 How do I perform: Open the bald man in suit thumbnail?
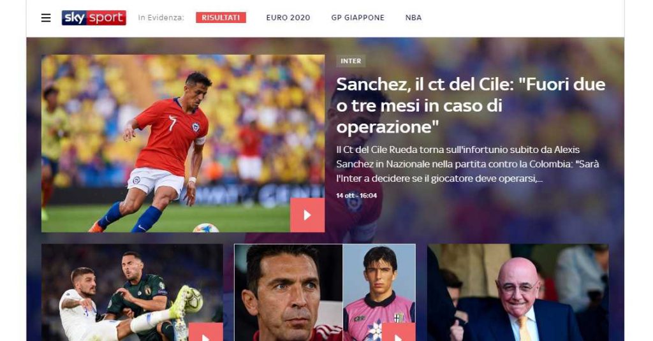(518, 293)
